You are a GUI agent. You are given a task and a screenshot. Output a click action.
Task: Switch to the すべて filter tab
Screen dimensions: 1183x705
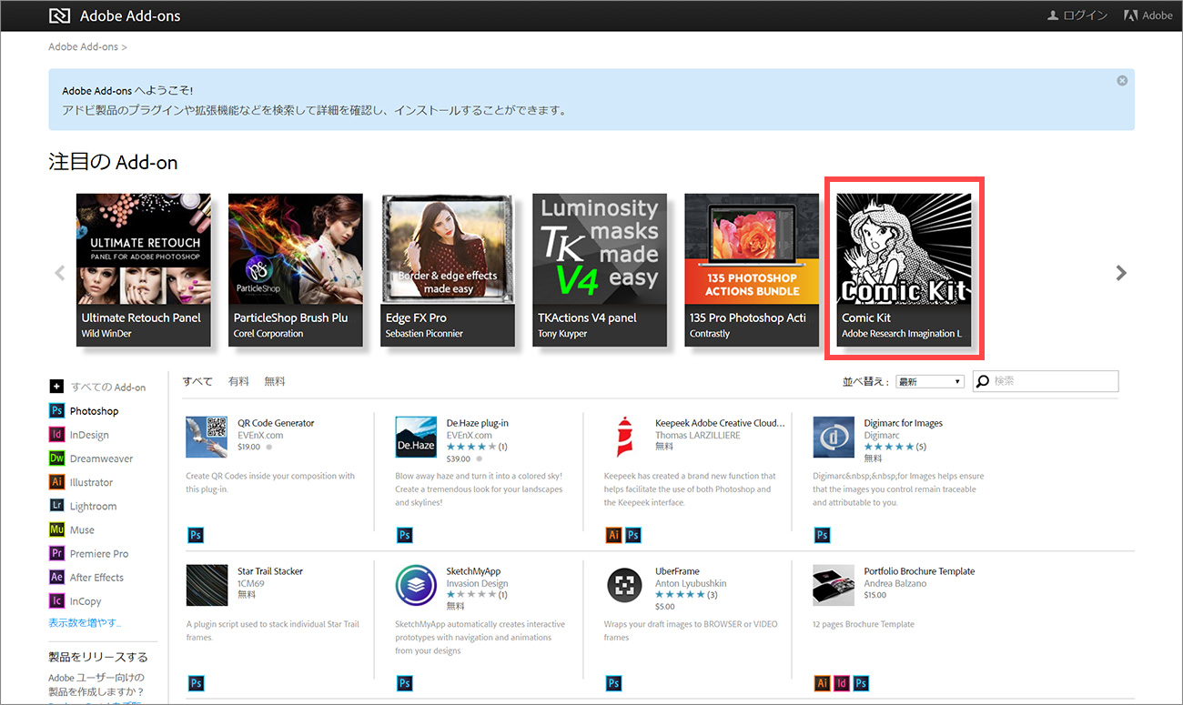coord(197,381)
